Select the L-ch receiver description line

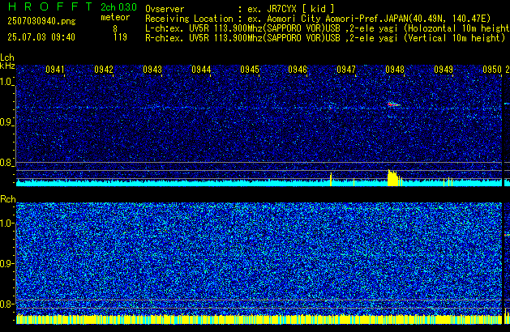pos(328,28)
